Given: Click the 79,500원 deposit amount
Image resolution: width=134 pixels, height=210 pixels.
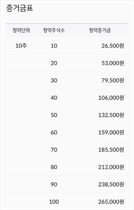Looking at the screenshot, I should 113,80.
